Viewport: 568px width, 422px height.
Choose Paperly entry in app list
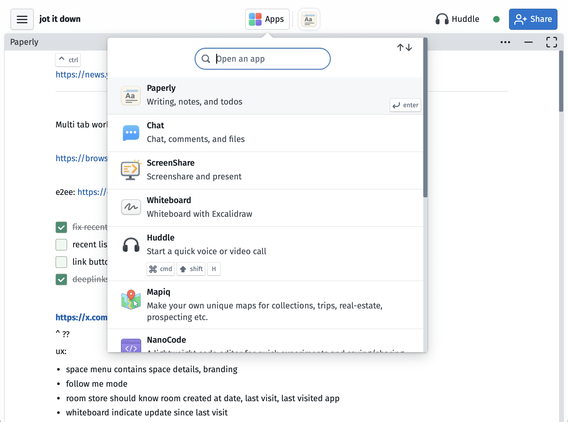pos(265,96)
